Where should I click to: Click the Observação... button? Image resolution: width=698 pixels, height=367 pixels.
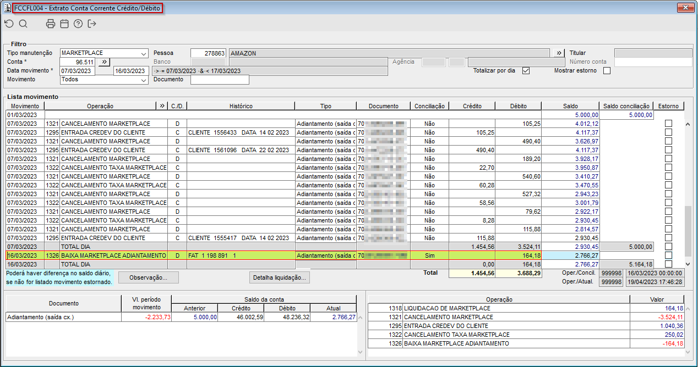(x=148, y=277)
